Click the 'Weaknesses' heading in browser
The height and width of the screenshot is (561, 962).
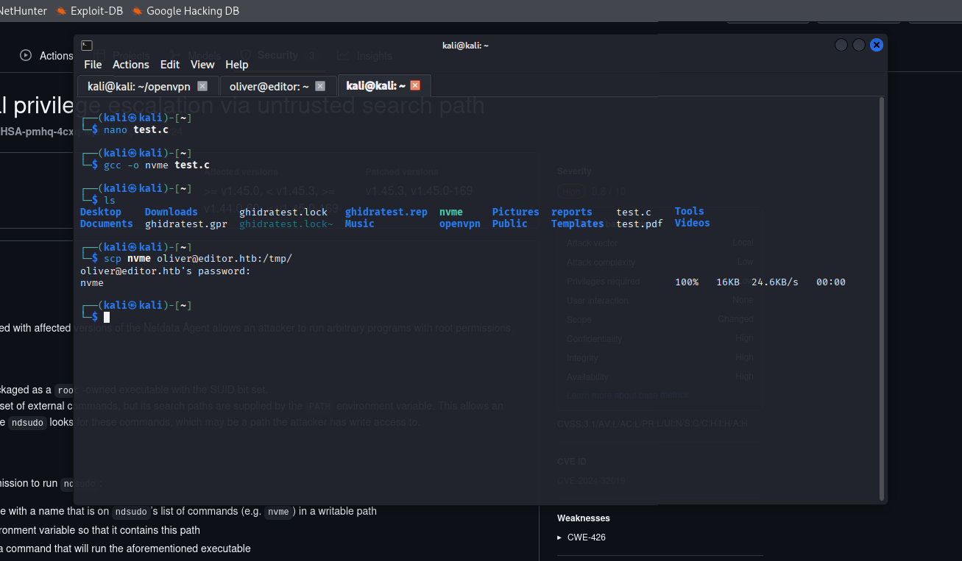(x=584, y=518)
